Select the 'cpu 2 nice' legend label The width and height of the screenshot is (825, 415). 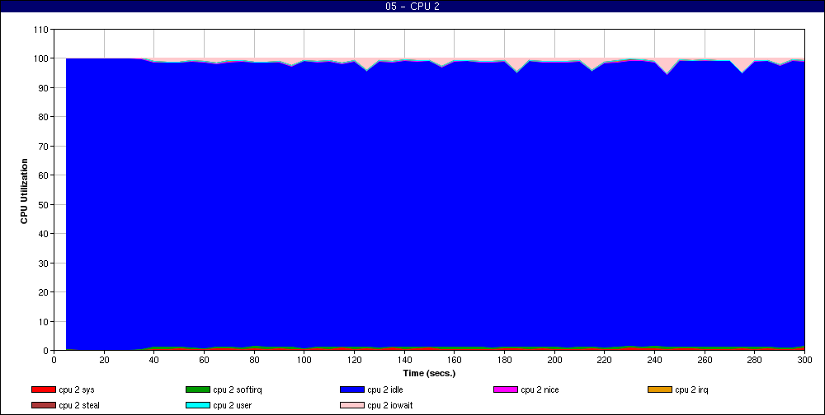[540, 389]
